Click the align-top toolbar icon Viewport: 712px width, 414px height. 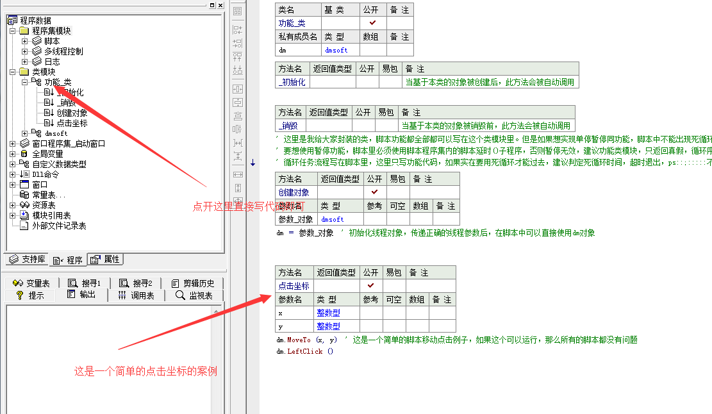click(x=238, y=57)
